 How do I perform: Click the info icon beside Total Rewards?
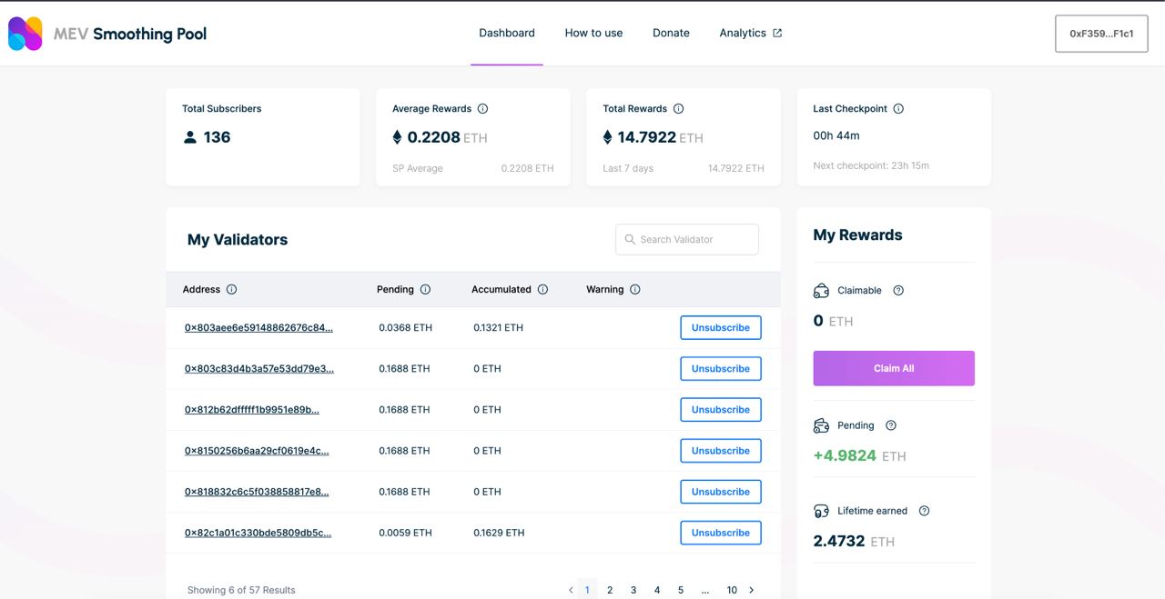678,109
